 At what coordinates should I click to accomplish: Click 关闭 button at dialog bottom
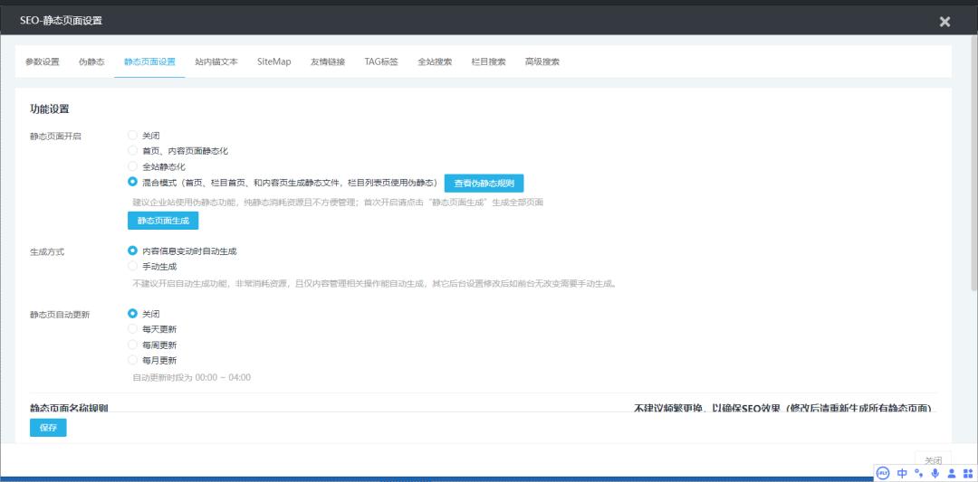tap(933, 461)
